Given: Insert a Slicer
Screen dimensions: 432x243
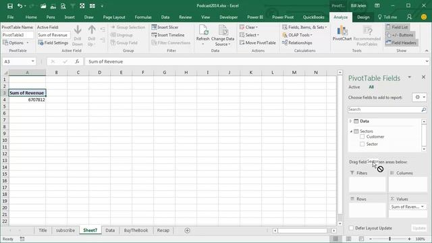Looking at the screenshot, I should tap(165, 27).
